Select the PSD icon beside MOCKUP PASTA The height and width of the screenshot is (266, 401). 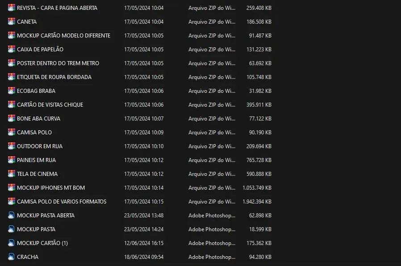[x=11, y=229]
